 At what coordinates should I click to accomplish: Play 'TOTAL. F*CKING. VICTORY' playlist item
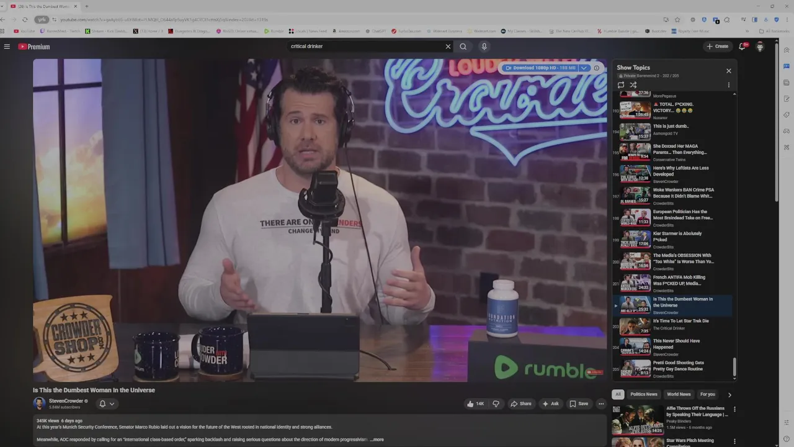pyautogui.click(x=673, y=109)
